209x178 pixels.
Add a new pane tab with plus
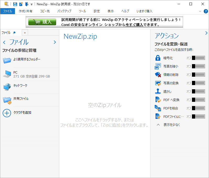25,33
